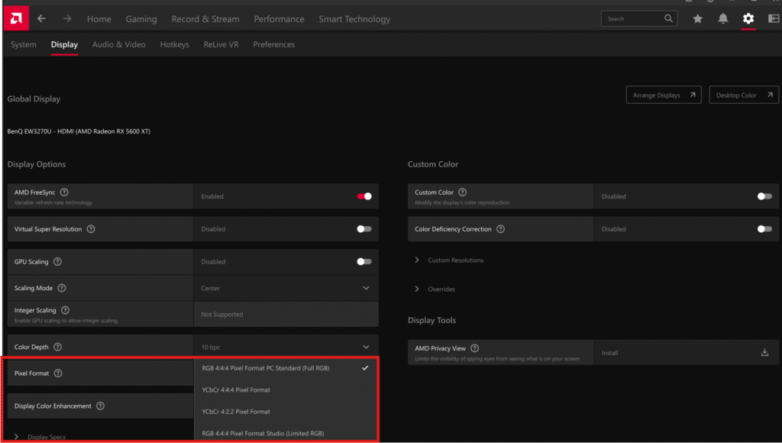
Task: Open Record & Stream menu
Action: (x=205, y=19)
